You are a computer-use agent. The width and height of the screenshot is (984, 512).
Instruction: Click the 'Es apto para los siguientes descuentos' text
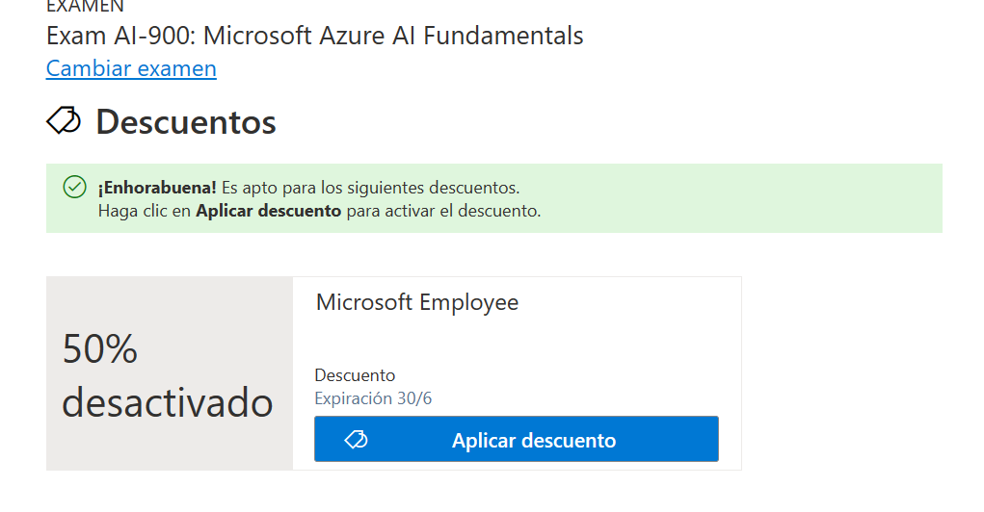point(370,187)
